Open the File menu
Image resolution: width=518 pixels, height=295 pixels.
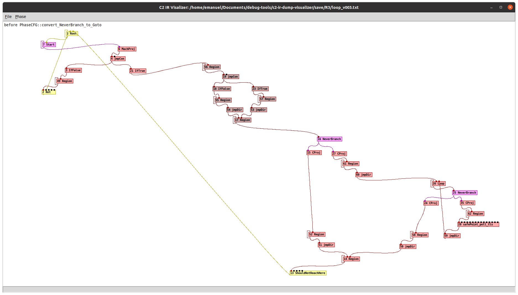[x=8, y=17]
